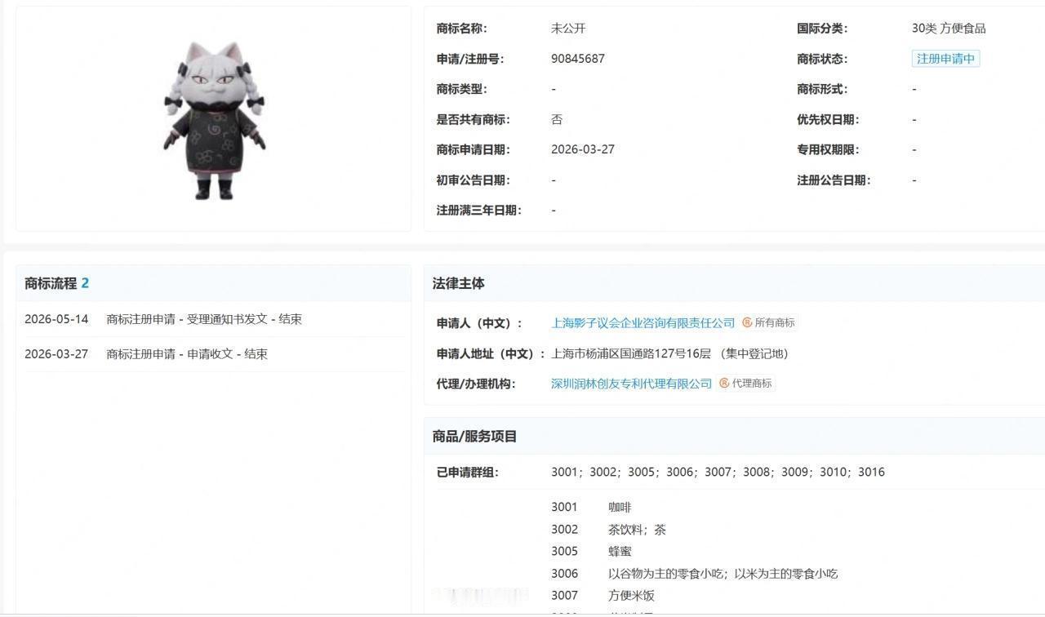Click the 注册申请中 status badge
The image size is (1045, 617).
tap(945, 59)
